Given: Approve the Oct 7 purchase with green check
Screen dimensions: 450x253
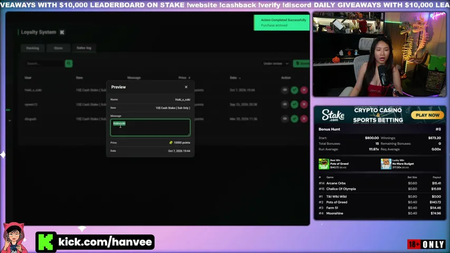Looking at the screenshot, I should coord(294,90).
